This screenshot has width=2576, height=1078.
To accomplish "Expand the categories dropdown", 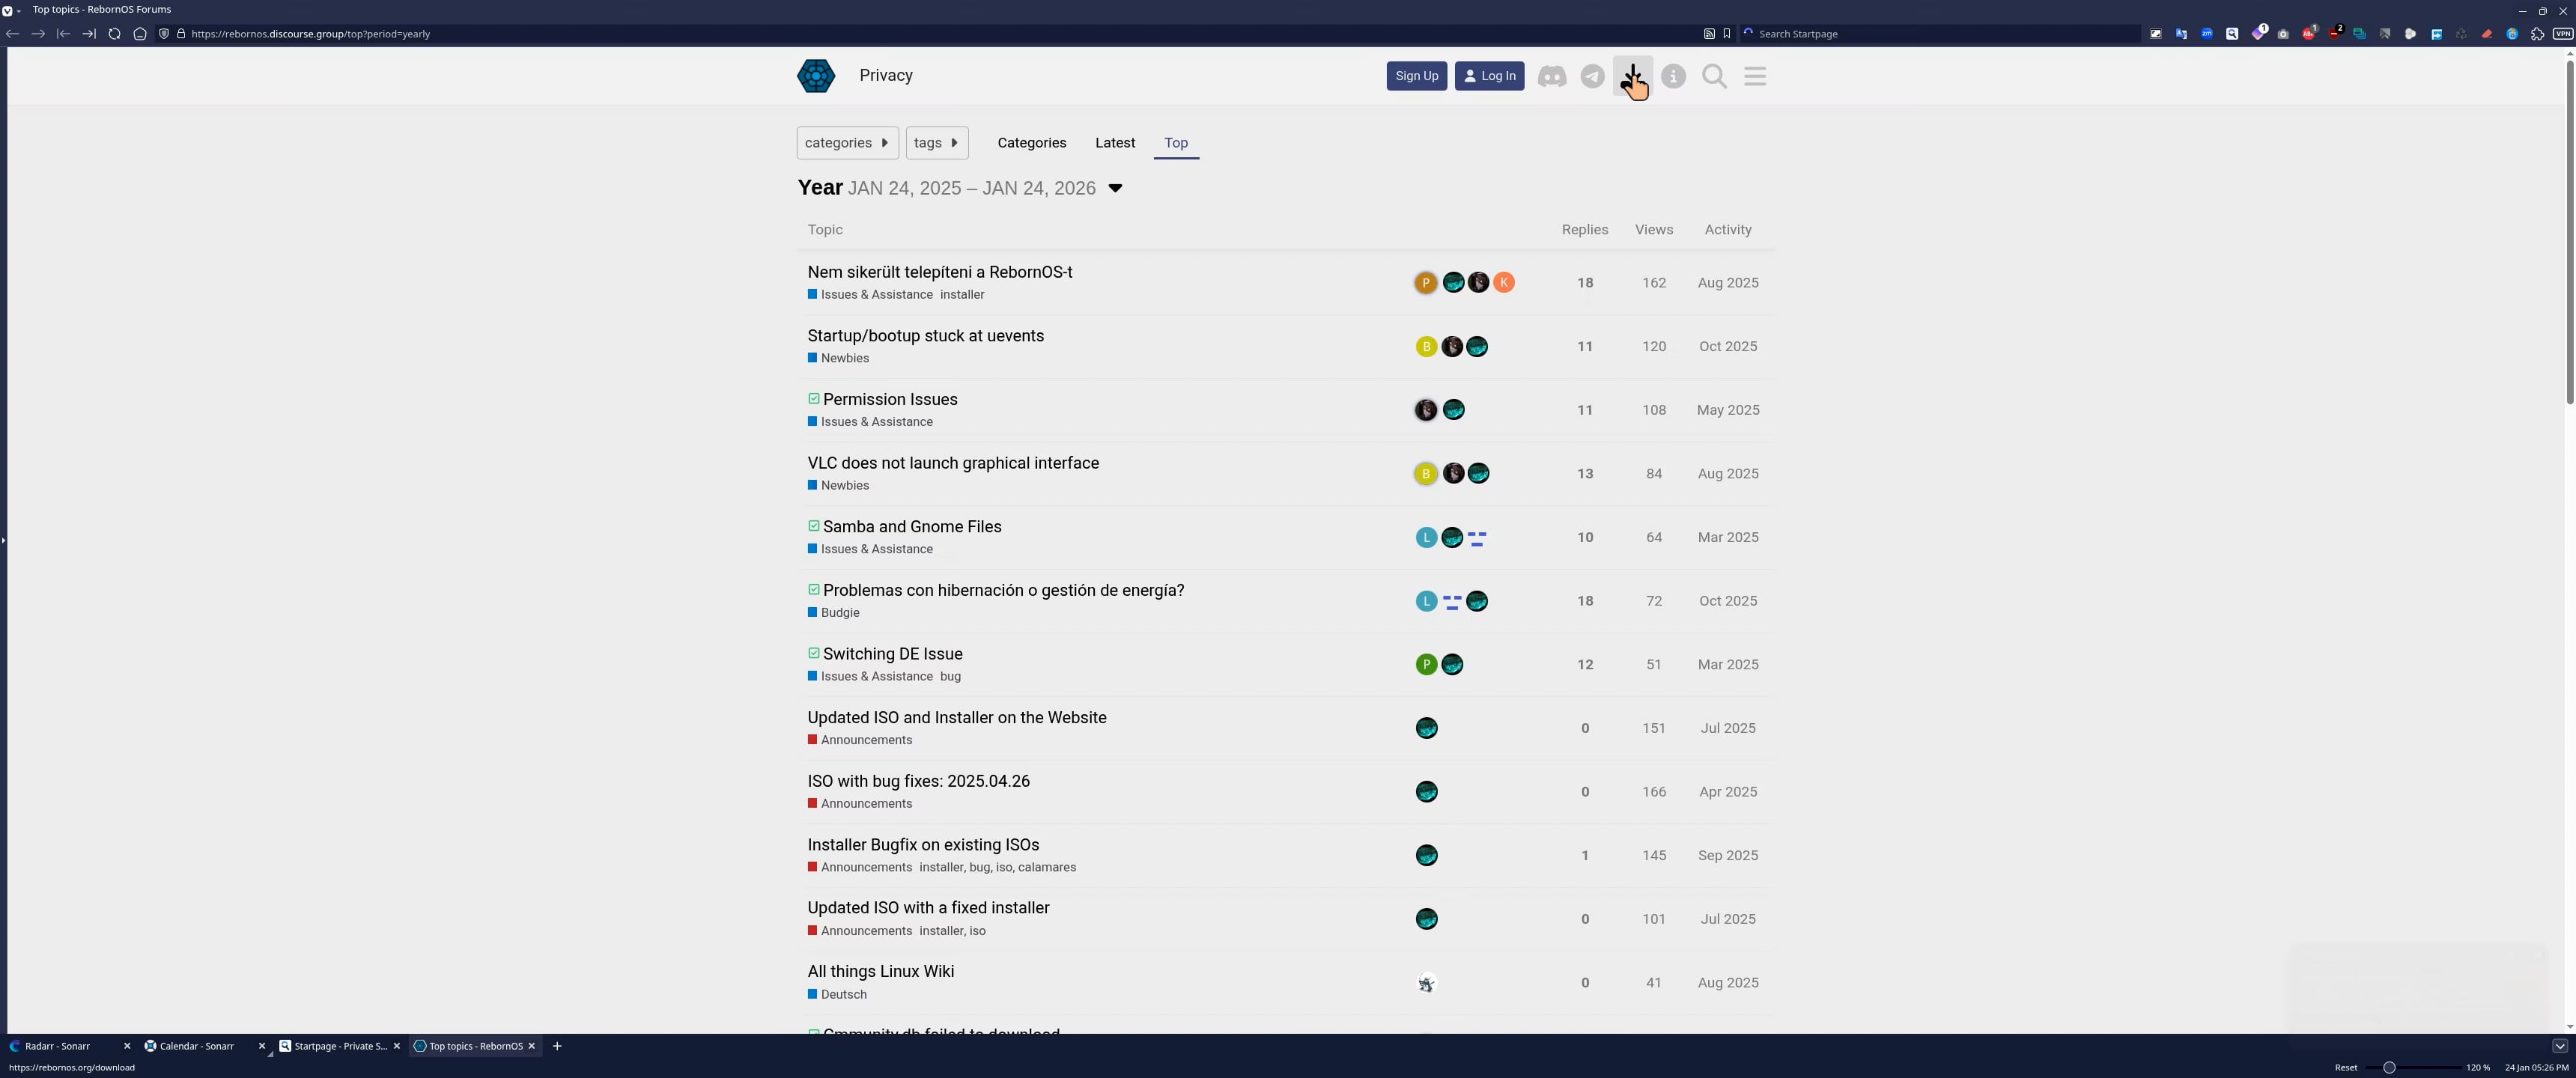I will [x=847, y=143].
